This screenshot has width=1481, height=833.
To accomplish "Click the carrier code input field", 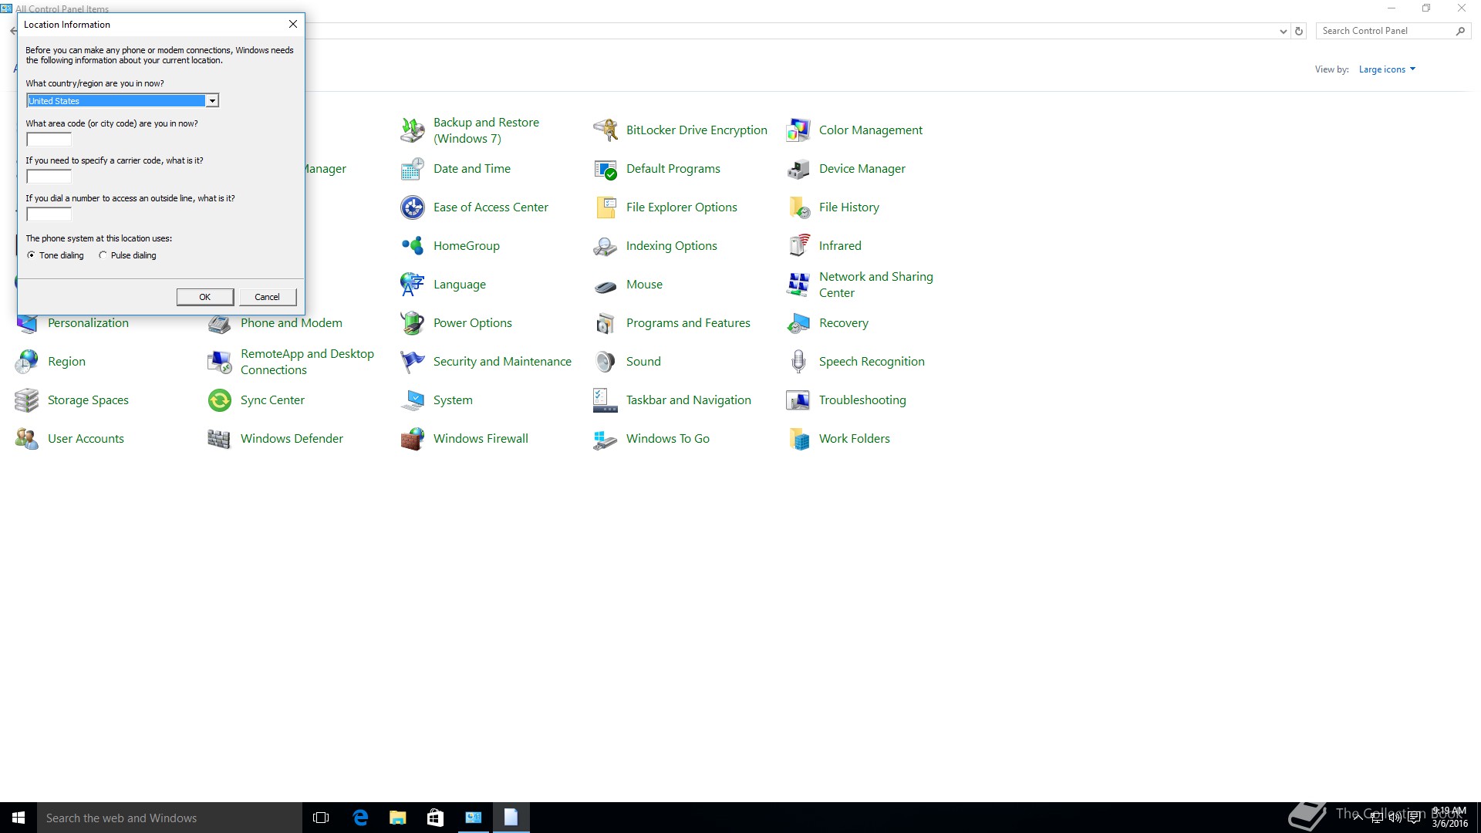I will pyautogui.click(x=49, y=177).
